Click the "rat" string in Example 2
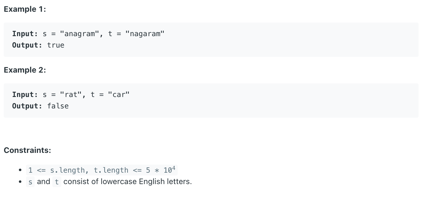 click(x=71, y=95)
